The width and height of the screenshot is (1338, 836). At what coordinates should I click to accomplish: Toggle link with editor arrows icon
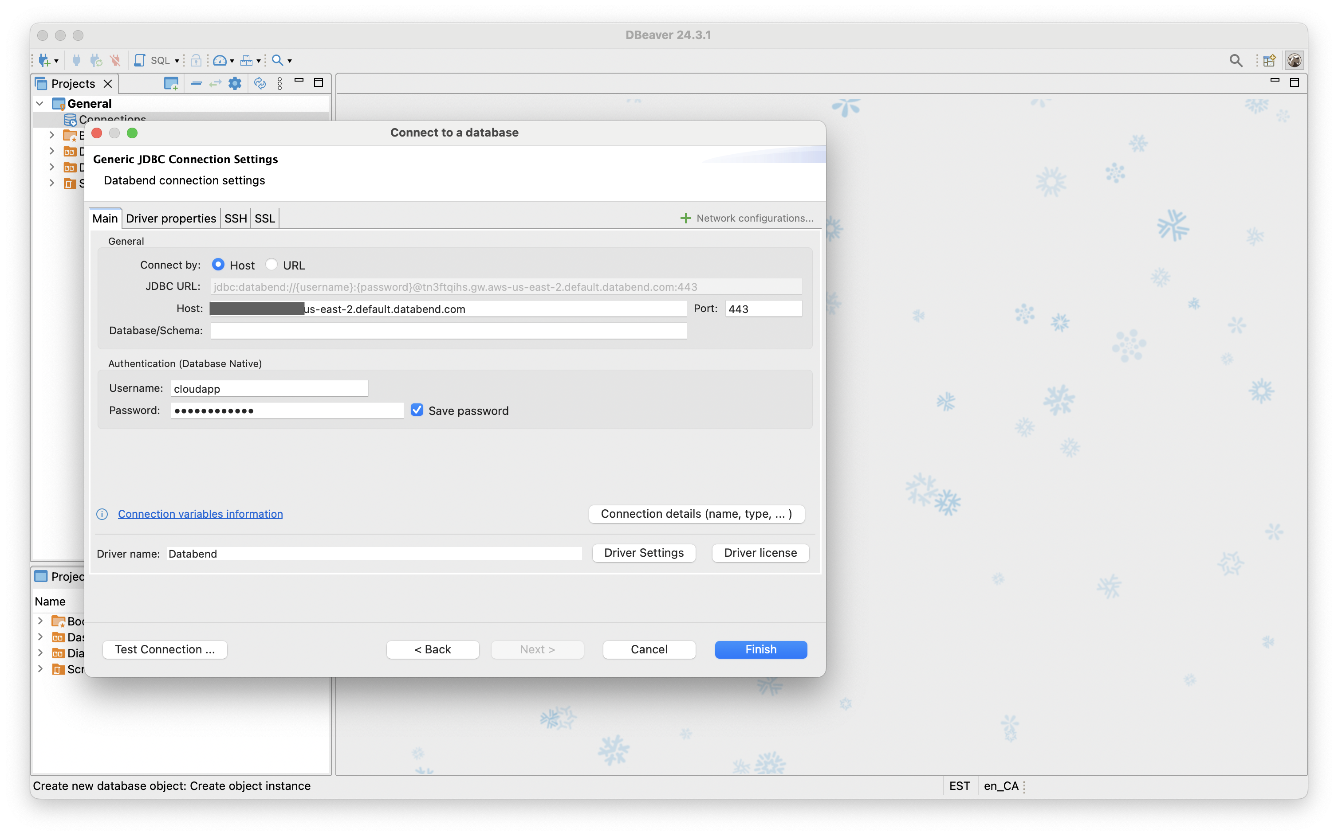pyautogui.click(x=215, y=83)
